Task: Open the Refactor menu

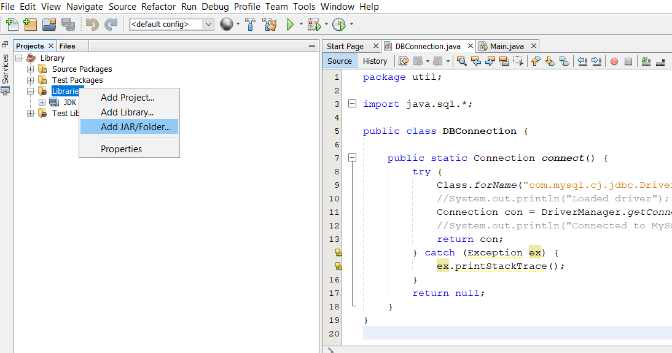Action: pyautogui.click(x=158, y=7)
